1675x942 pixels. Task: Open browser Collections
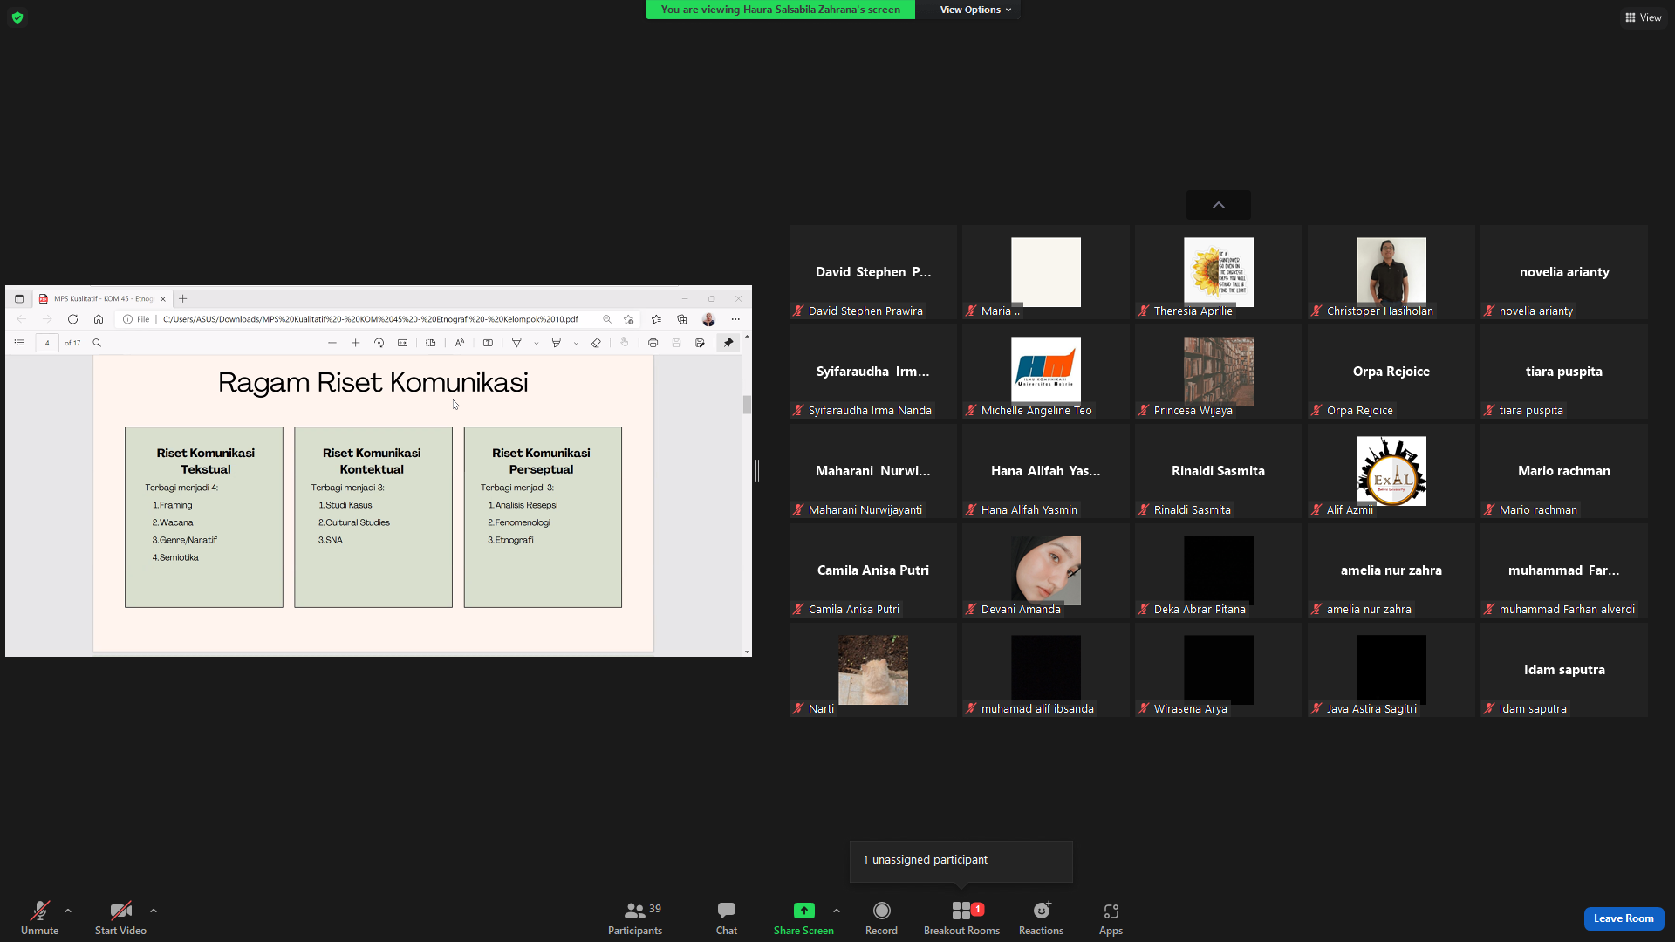point(682,319)
